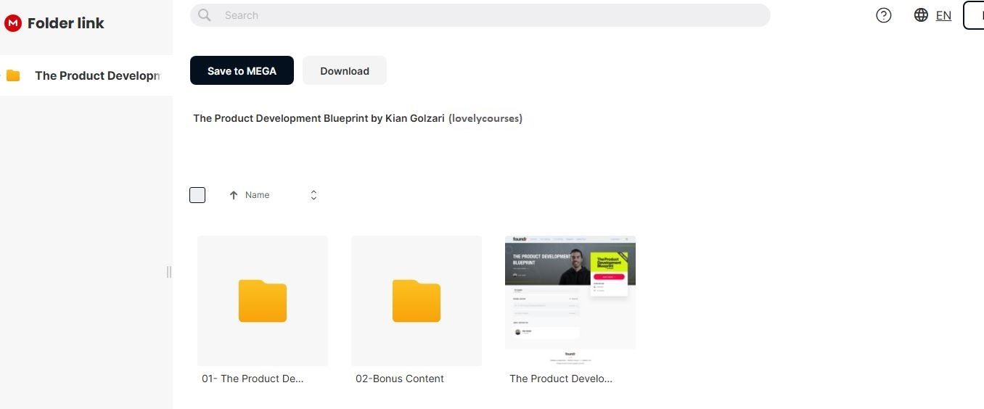Sort files by Name column
Viewport: 984px width, 409px height.
pos(258,195)
